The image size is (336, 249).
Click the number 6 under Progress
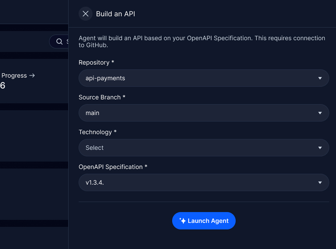click(3, 85)
